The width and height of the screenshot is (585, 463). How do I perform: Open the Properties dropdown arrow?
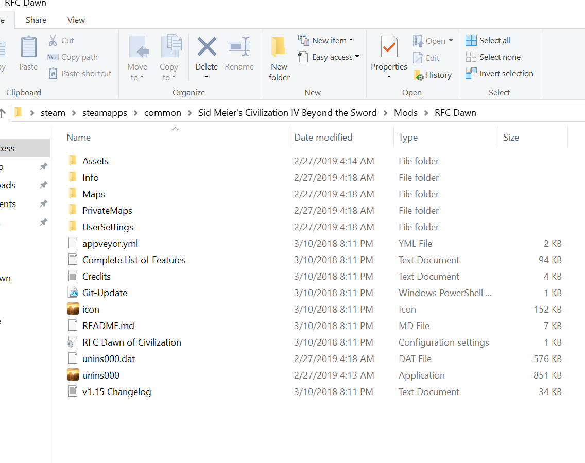pos(389,77)
